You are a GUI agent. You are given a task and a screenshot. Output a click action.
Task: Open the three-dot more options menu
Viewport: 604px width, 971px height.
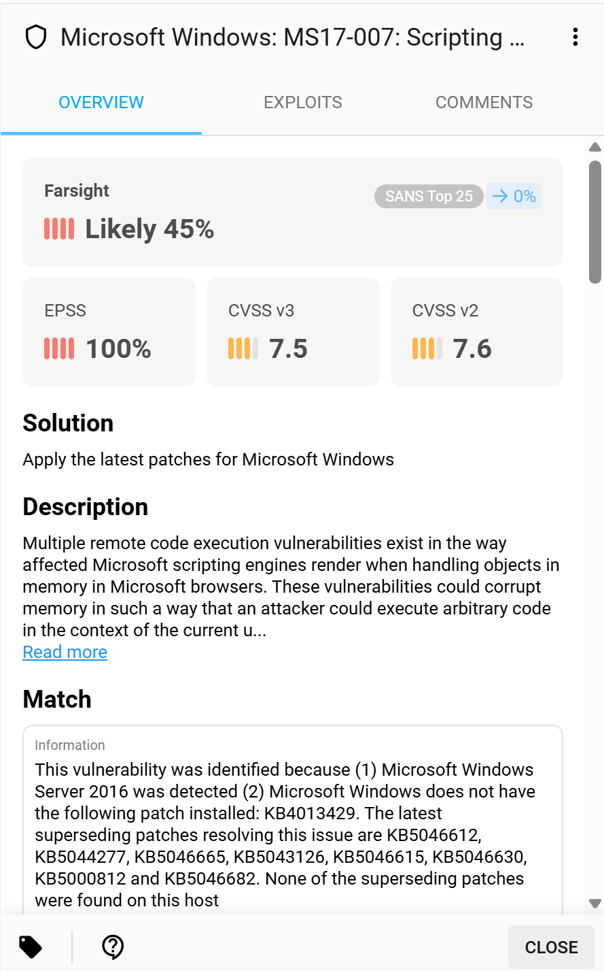point(575,37)
